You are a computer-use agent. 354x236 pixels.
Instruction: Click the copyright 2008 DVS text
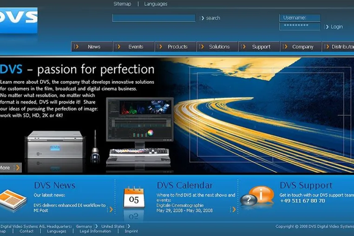[x=315, y=226]
